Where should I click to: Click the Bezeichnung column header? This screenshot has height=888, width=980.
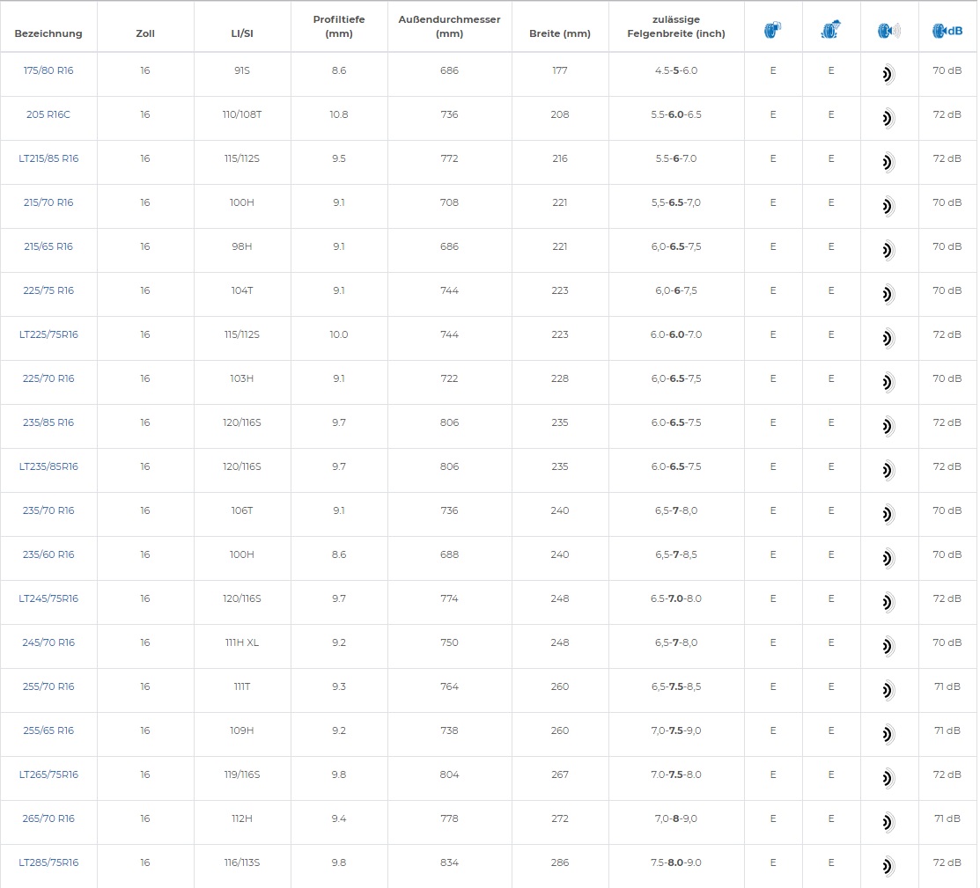(48, 33)
